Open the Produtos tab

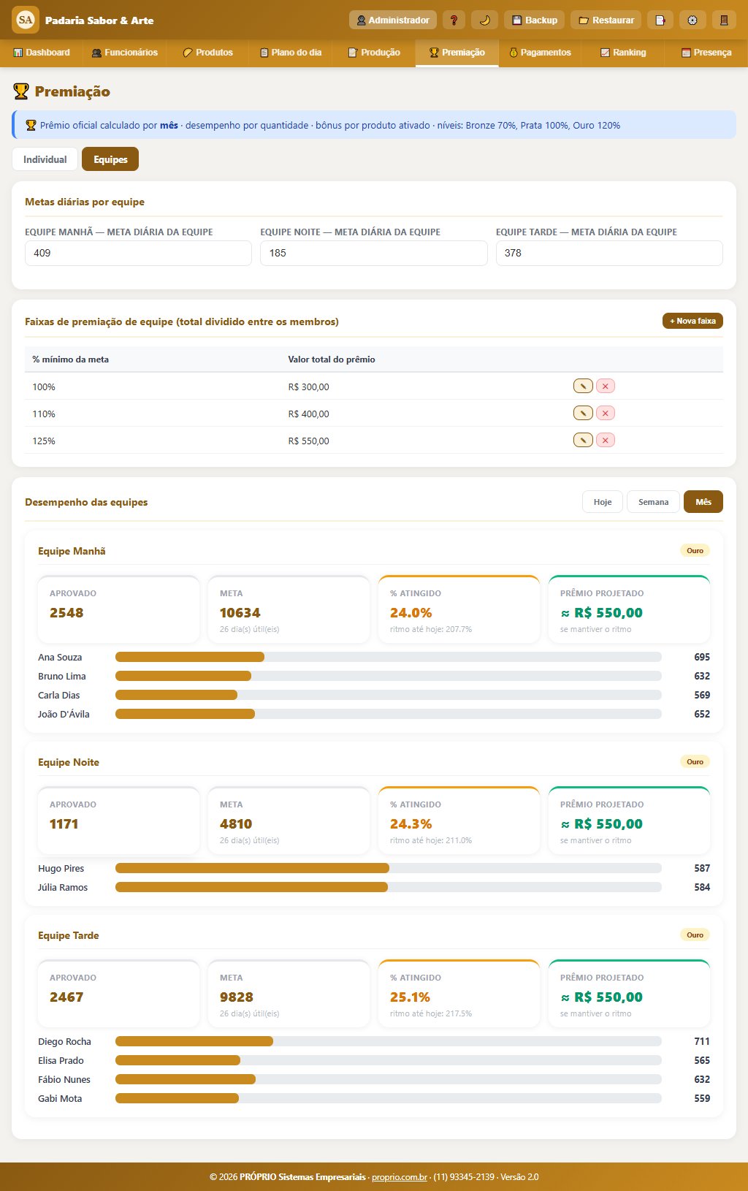point(207,53)
